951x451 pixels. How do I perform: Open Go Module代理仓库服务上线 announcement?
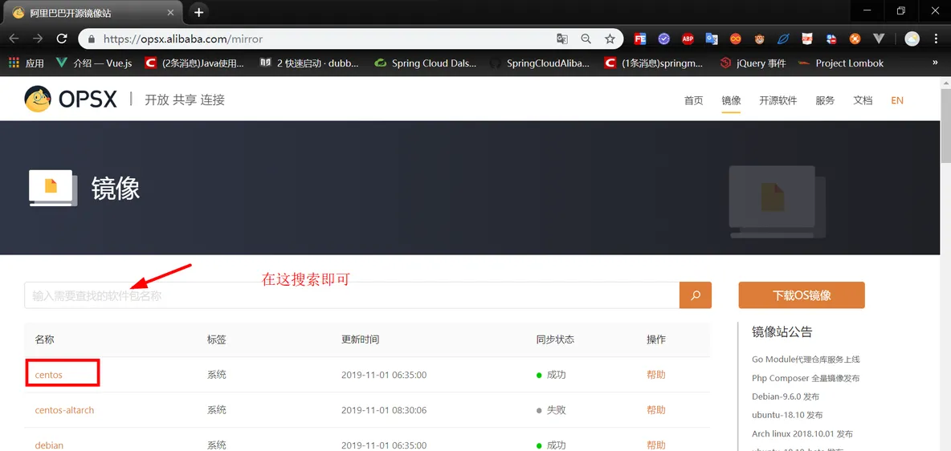pos(806,359)
